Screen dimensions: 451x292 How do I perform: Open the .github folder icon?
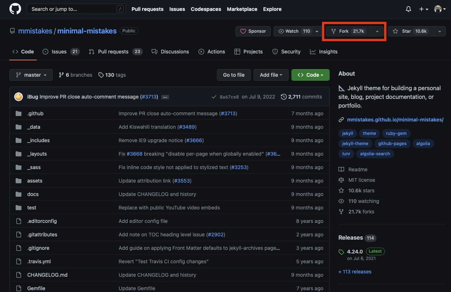(19, 113)
